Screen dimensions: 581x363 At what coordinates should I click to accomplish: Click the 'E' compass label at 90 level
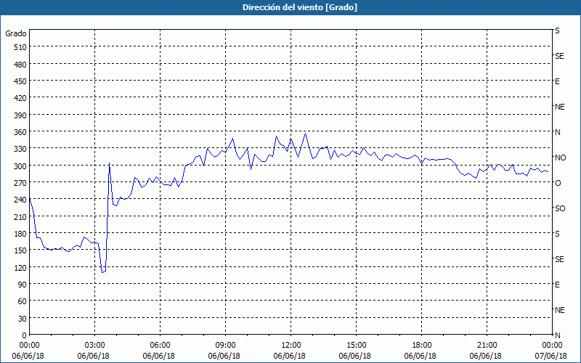pyautogui.click(x=557, y=285)
